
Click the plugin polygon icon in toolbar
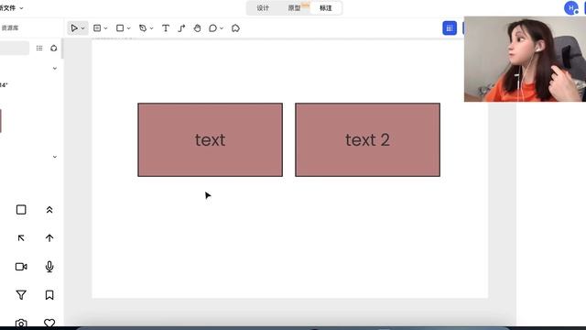[235, 28]
